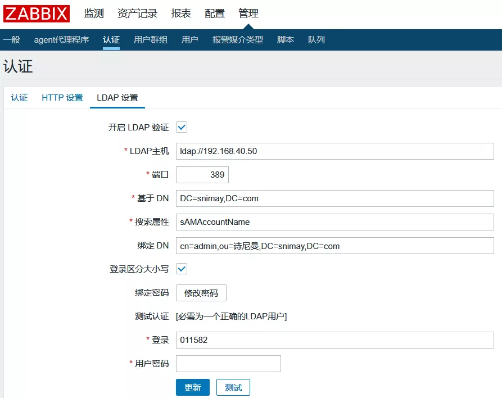Switch to the HTTP 设置 tab

point(62,97)
